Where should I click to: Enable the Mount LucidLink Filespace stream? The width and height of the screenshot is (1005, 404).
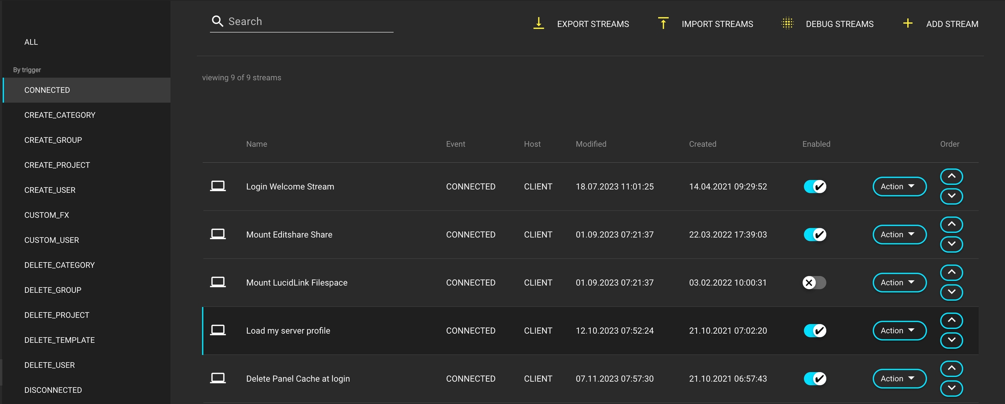tap(814, 283)
